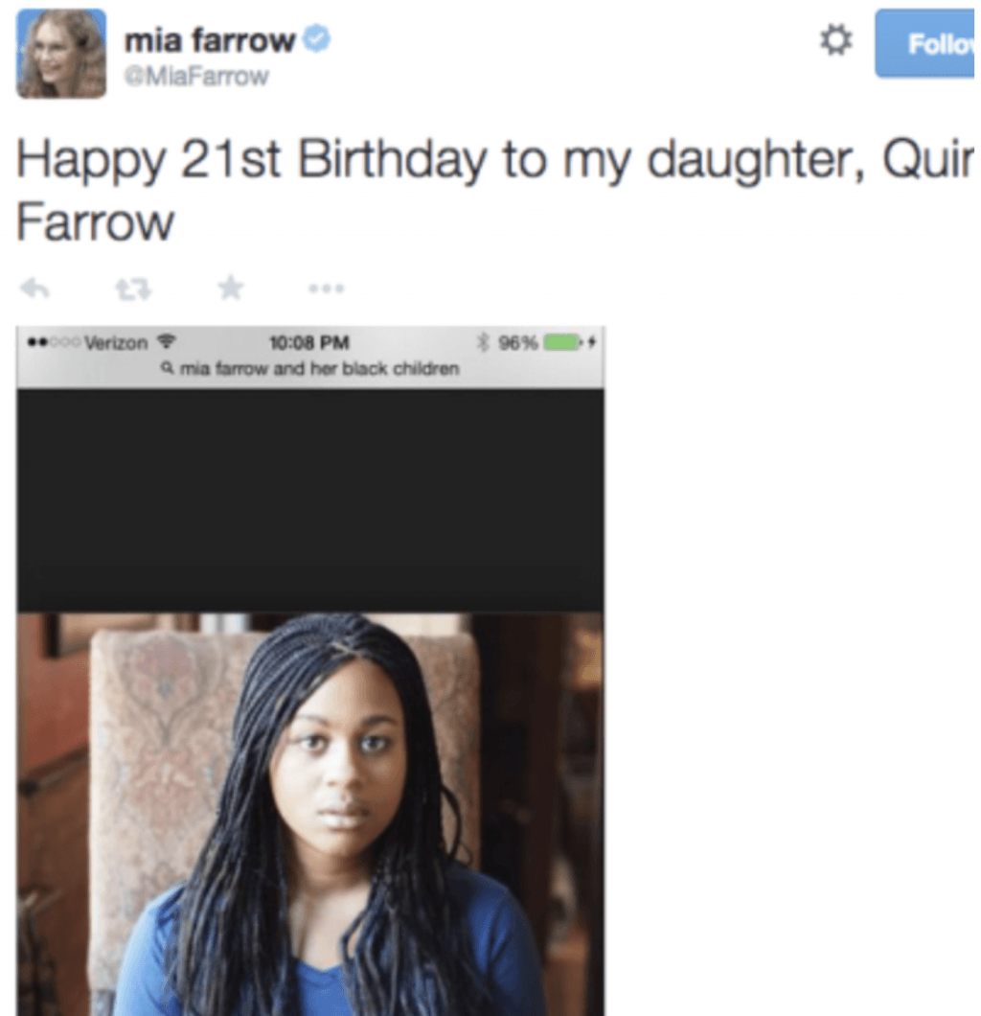Tap the green battery indicator icon
The width and height of the screenshot is (981, 1016).
tap(562, 341)
